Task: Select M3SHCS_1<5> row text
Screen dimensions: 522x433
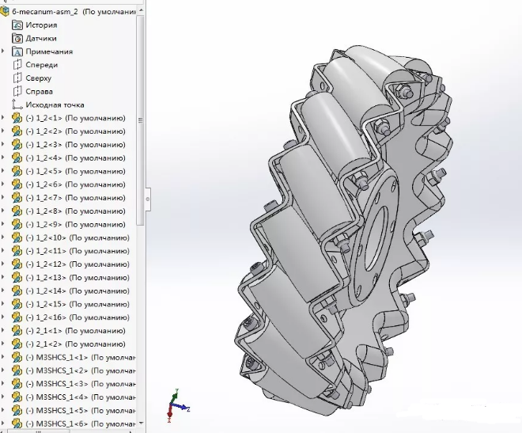Action: tap(80, 411)
